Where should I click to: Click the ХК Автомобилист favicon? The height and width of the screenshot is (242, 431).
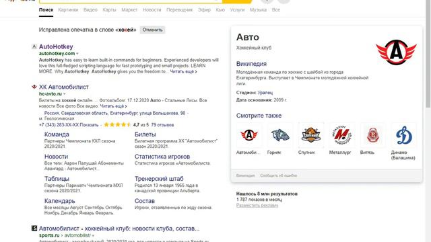coord(34,87)
